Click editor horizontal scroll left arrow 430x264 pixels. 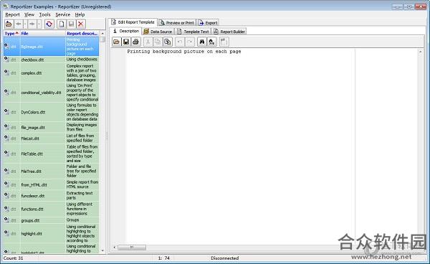(x=115, y=247)
